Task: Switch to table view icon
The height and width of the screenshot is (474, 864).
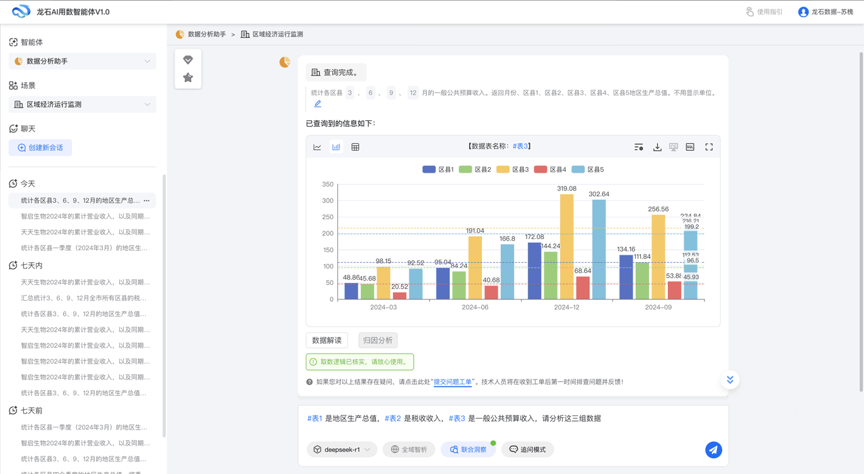Action: 355,147
